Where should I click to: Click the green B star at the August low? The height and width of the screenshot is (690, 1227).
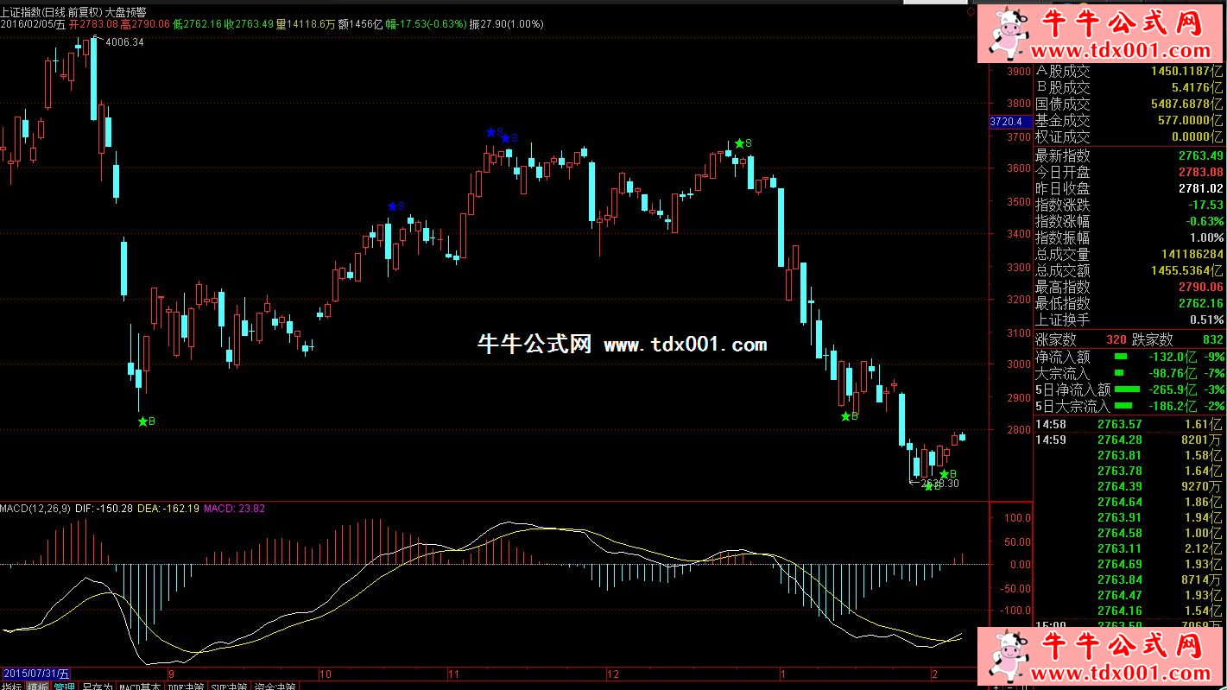pyautogui.click(x=143, y=421)
